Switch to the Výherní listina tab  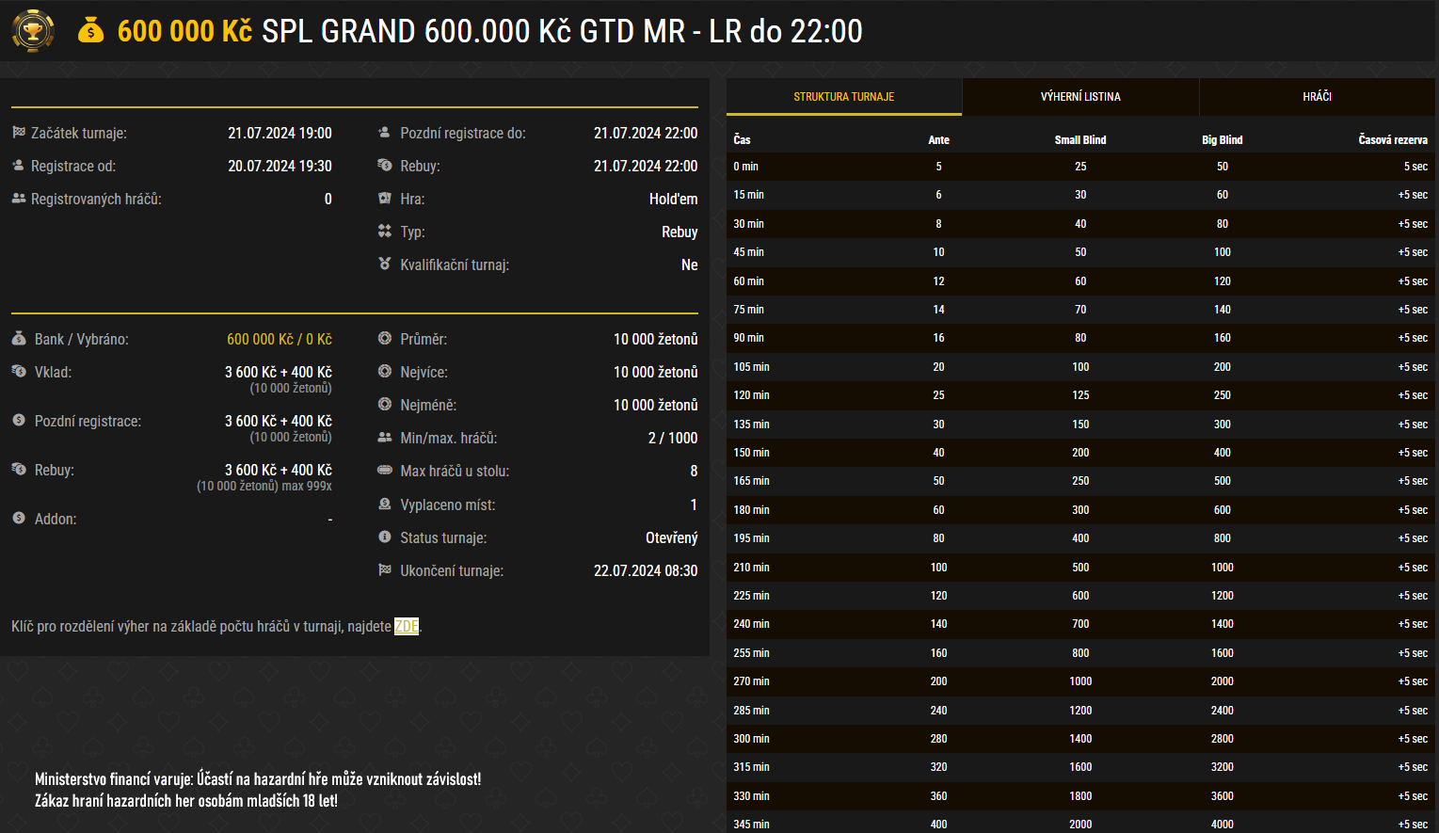tap(1080, 96)
